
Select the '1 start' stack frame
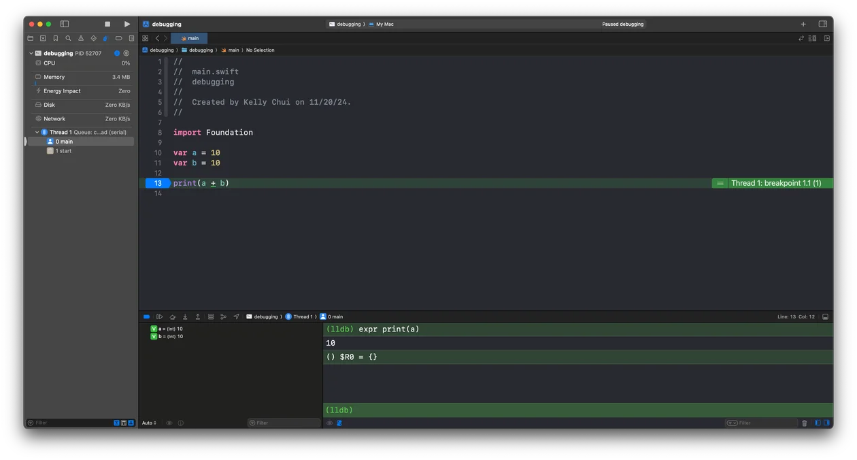click(80, 151)
